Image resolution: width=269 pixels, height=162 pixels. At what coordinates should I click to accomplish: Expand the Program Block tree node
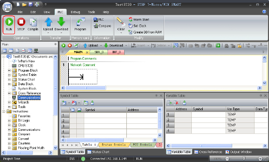point(9,70)
